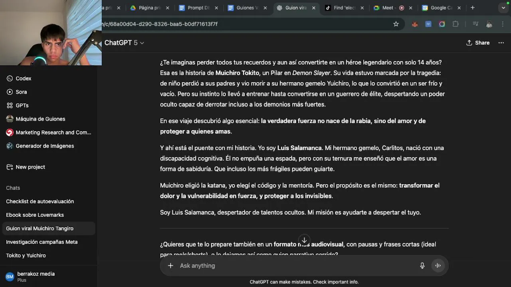511x287 pixels.
Task: Click the red extension icon in toolbar
Action: (x=415, y=24)
